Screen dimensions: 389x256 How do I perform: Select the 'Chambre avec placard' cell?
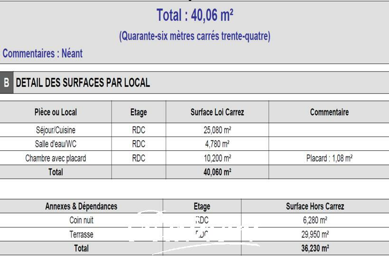point(56,158)
